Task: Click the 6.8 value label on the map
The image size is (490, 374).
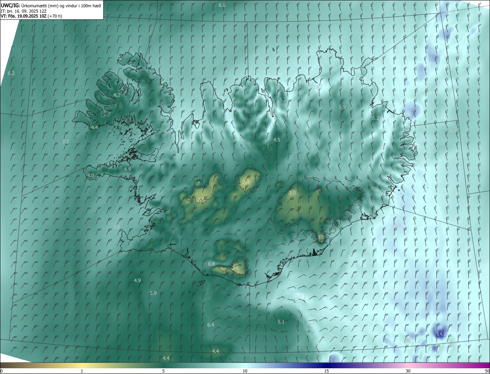Action: tap(211, 264)
